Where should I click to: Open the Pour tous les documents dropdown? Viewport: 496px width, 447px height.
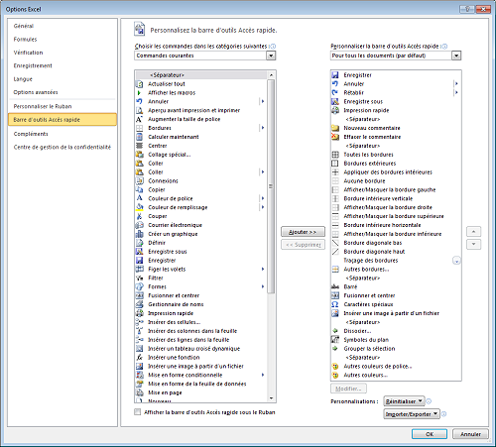click(x=456, y=56)
